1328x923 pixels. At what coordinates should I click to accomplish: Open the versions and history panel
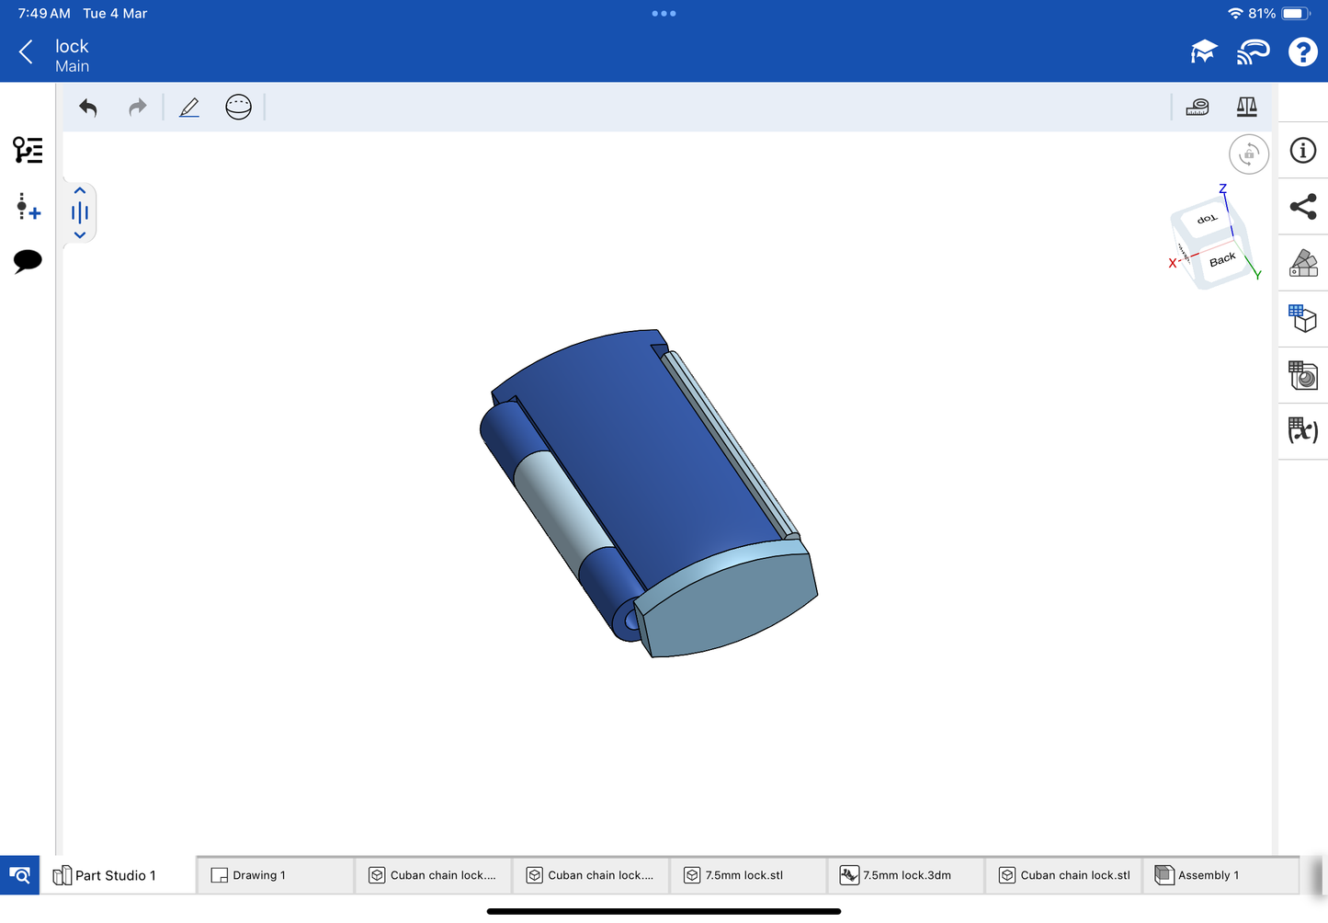(28, 150)
